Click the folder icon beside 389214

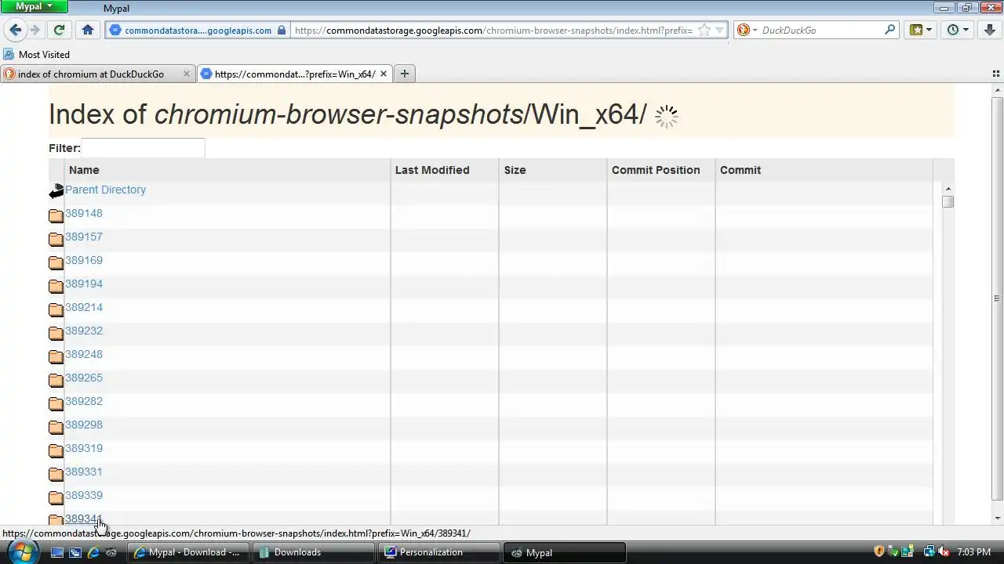(56, 309)
